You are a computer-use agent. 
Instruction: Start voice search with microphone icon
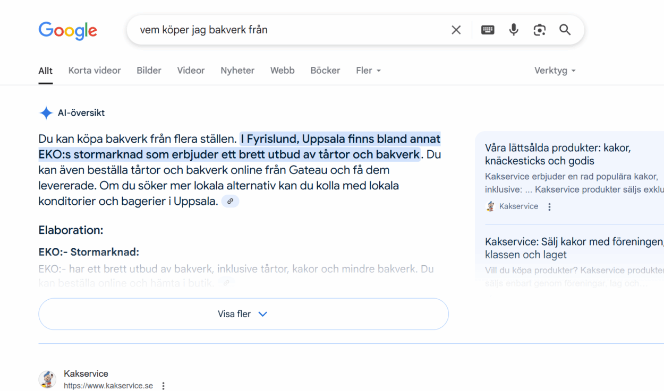tap(514, 30)
